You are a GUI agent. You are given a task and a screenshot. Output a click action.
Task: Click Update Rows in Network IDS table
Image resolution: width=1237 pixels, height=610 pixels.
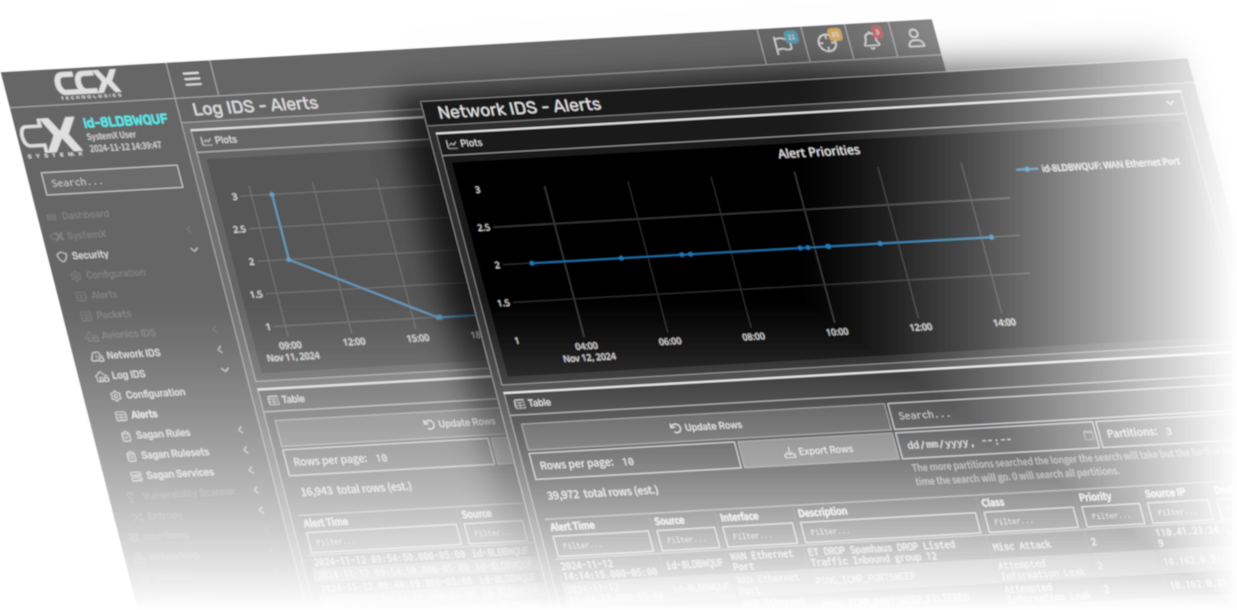(x=705, y=426)
